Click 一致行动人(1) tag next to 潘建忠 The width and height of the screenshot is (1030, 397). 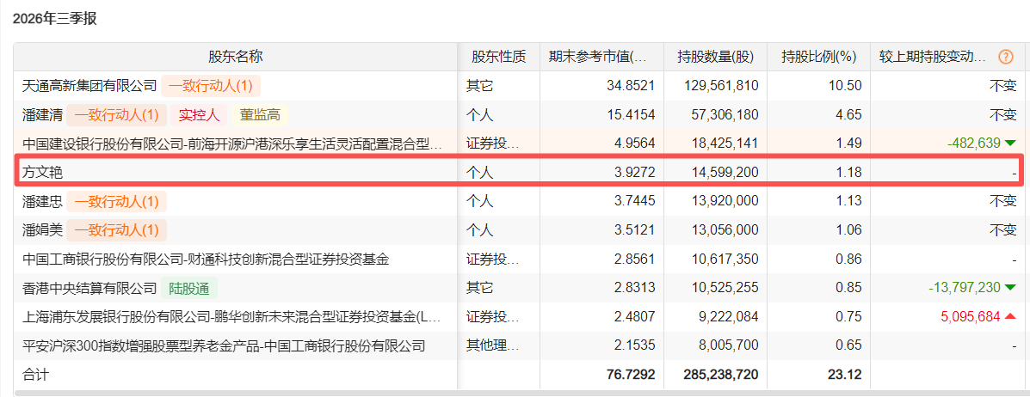point(116,201)
